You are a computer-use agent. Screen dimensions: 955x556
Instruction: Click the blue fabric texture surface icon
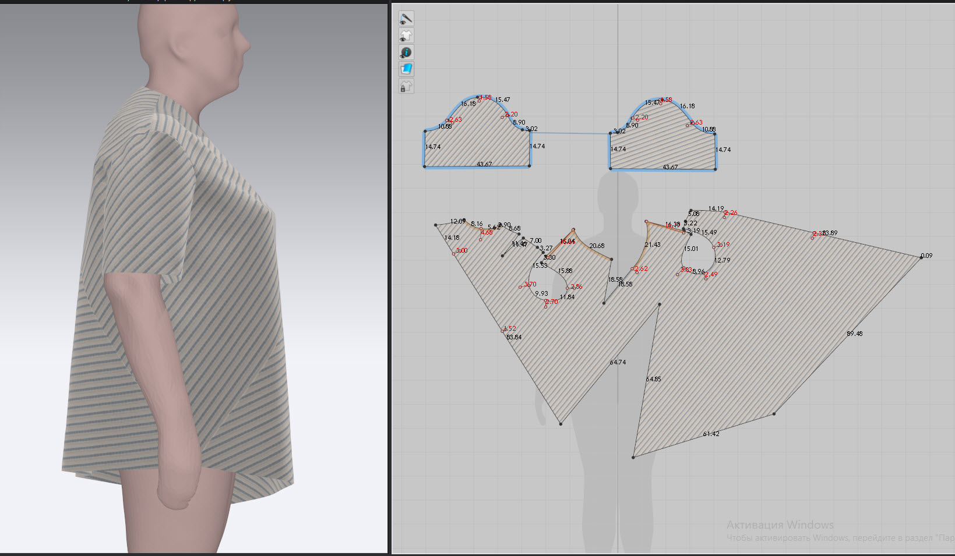pos(406,69)
